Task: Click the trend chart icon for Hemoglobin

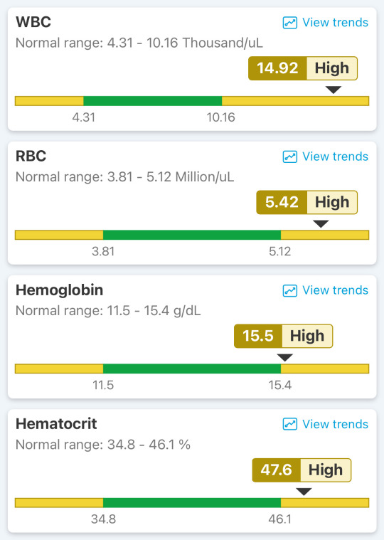Action: tap(289, 291)
